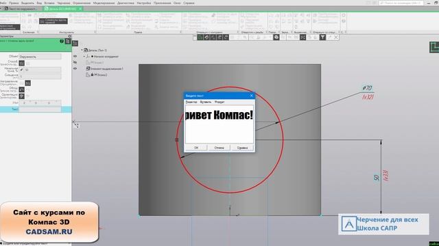Click inside the text area with Привет Компас!

point(219,124)
